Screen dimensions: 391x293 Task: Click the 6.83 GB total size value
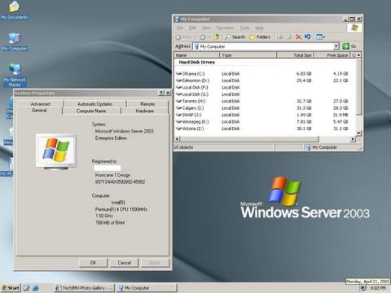click(304, 74)
